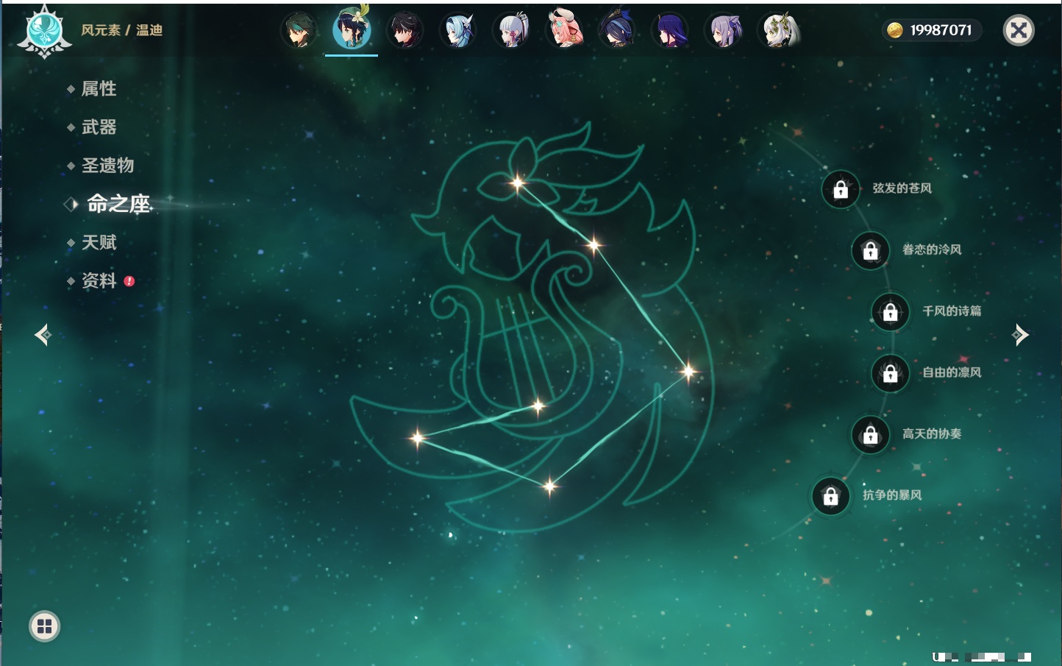Open the 命之座 constellation tab
This screenshot has width=1062, height=666.
coord(118,204)
